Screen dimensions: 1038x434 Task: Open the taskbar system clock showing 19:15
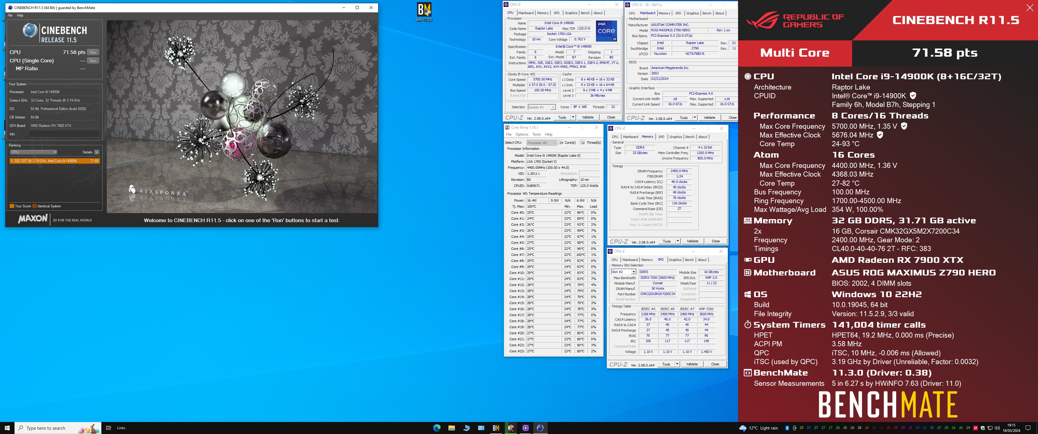coord(1011,428)
